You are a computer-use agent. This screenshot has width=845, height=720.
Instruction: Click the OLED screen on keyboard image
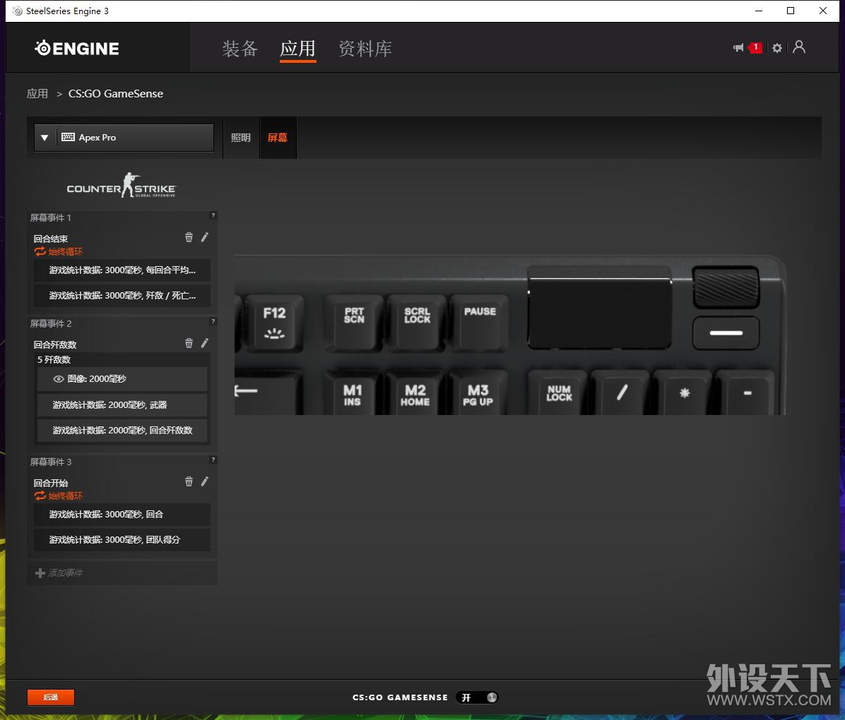[x=600, y=312]
